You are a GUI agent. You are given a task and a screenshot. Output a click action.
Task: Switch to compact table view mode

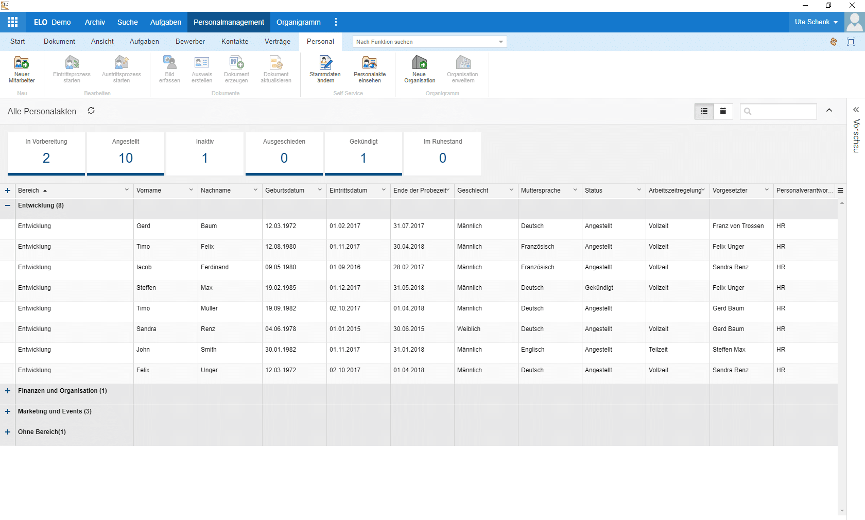coord(723,111)
